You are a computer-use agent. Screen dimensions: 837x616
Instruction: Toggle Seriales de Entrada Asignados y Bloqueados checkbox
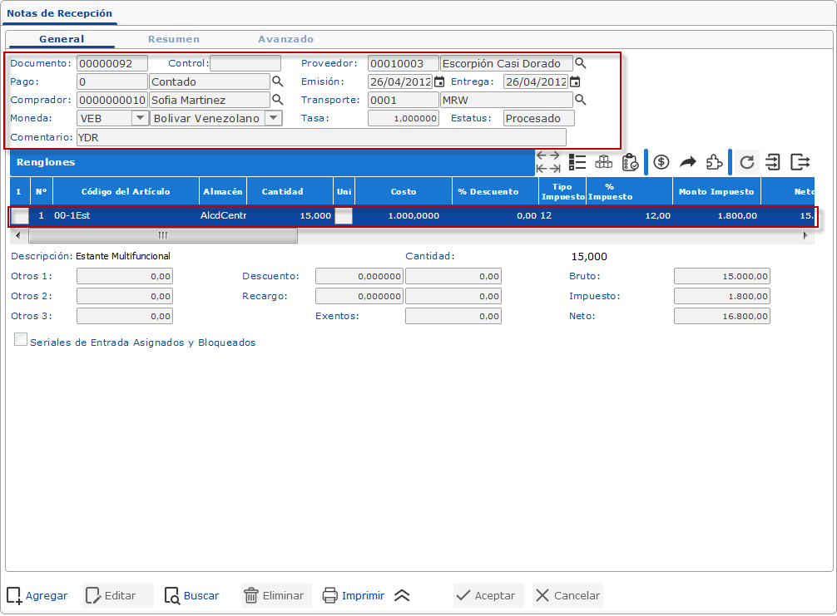point(21,340)
